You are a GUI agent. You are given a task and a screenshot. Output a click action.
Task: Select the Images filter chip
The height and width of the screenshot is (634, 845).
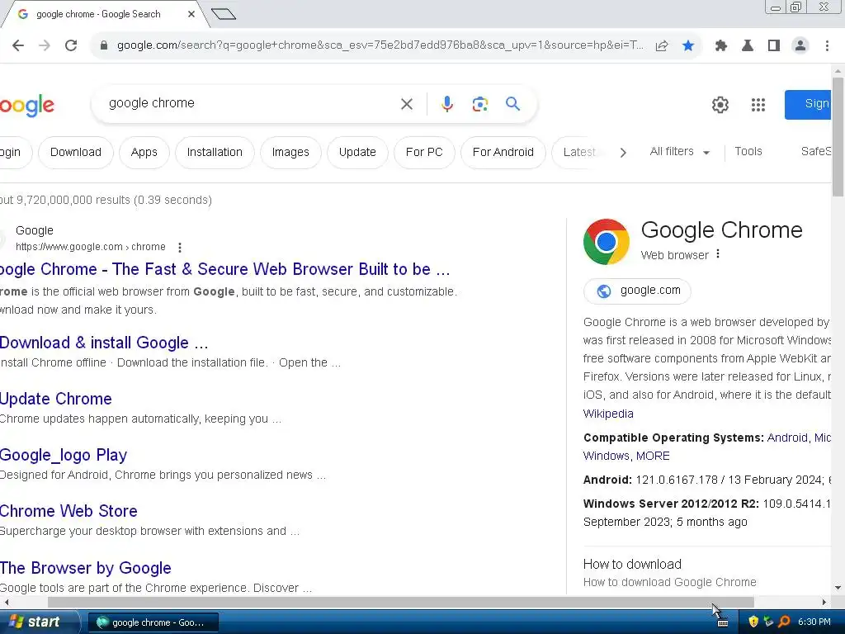[290, 153]
